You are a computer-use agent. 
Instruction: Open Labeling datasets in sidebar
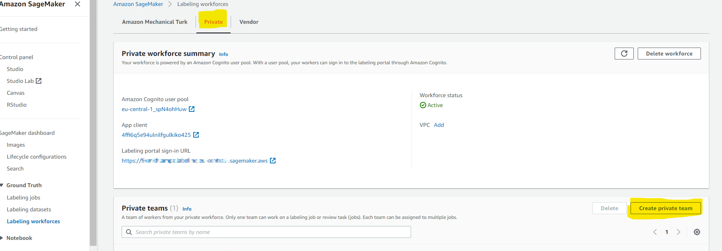pyautogui.click(x=29, y=209)
